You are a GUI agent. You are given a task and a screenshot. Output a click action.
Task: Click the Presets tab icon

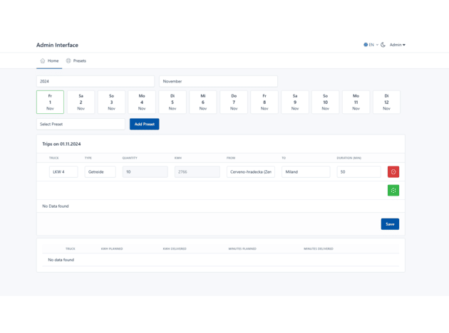pos(68,61)
